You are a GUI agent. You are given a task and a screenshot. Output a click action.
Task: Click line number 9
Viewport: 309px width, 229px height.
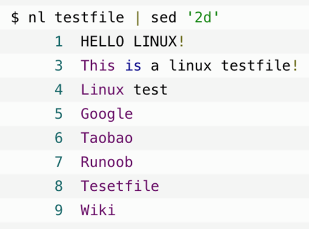pyautogui.click(x=59, y=210)
